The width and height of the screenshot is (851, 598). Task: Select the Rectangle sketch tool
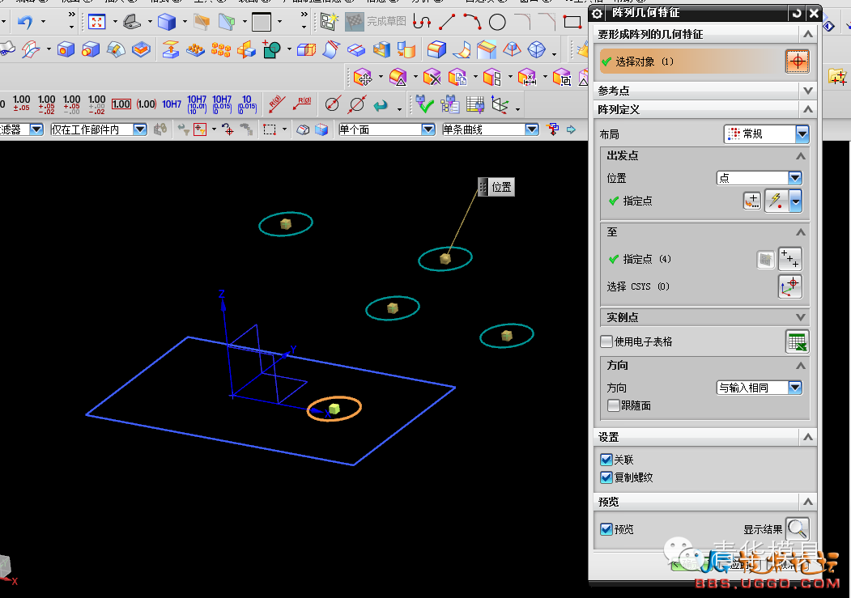572,22
